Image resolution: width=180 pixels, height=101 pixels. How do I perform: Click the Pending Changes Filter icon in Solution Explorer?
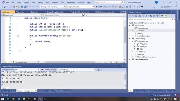point(146,16)
